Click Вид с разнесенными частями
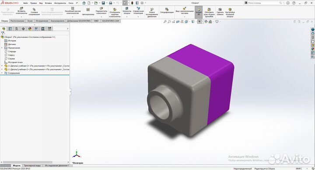The image size is (315, 170). tap(185, 11)
